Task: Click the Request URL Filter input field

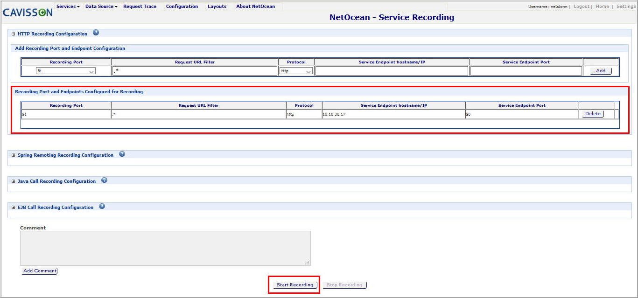Action: (x=195, y=71)
